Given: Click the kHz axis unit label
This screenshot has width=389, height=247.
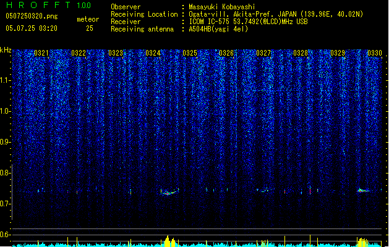Looking at the screenshot, I should pyautogui.click(x=6, y=50).
